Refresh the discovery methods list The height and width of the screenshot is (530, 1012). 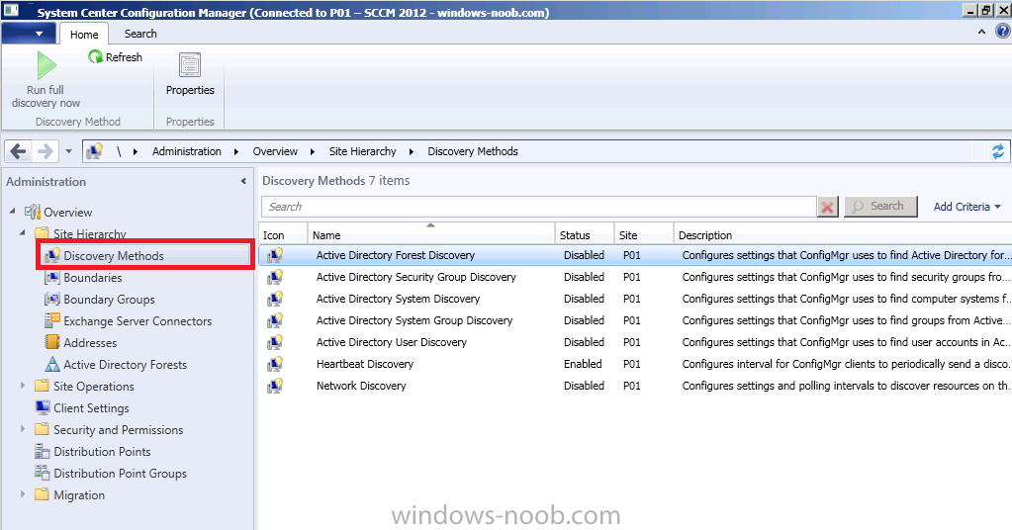coord(115,56)
